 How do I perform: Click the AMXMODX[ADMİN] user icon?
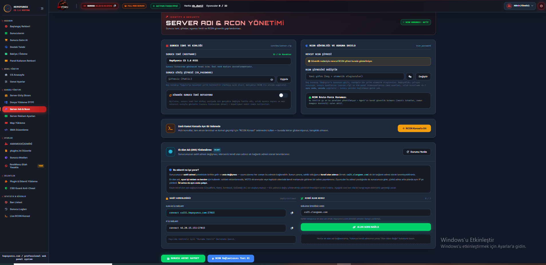tap(6, 144)
